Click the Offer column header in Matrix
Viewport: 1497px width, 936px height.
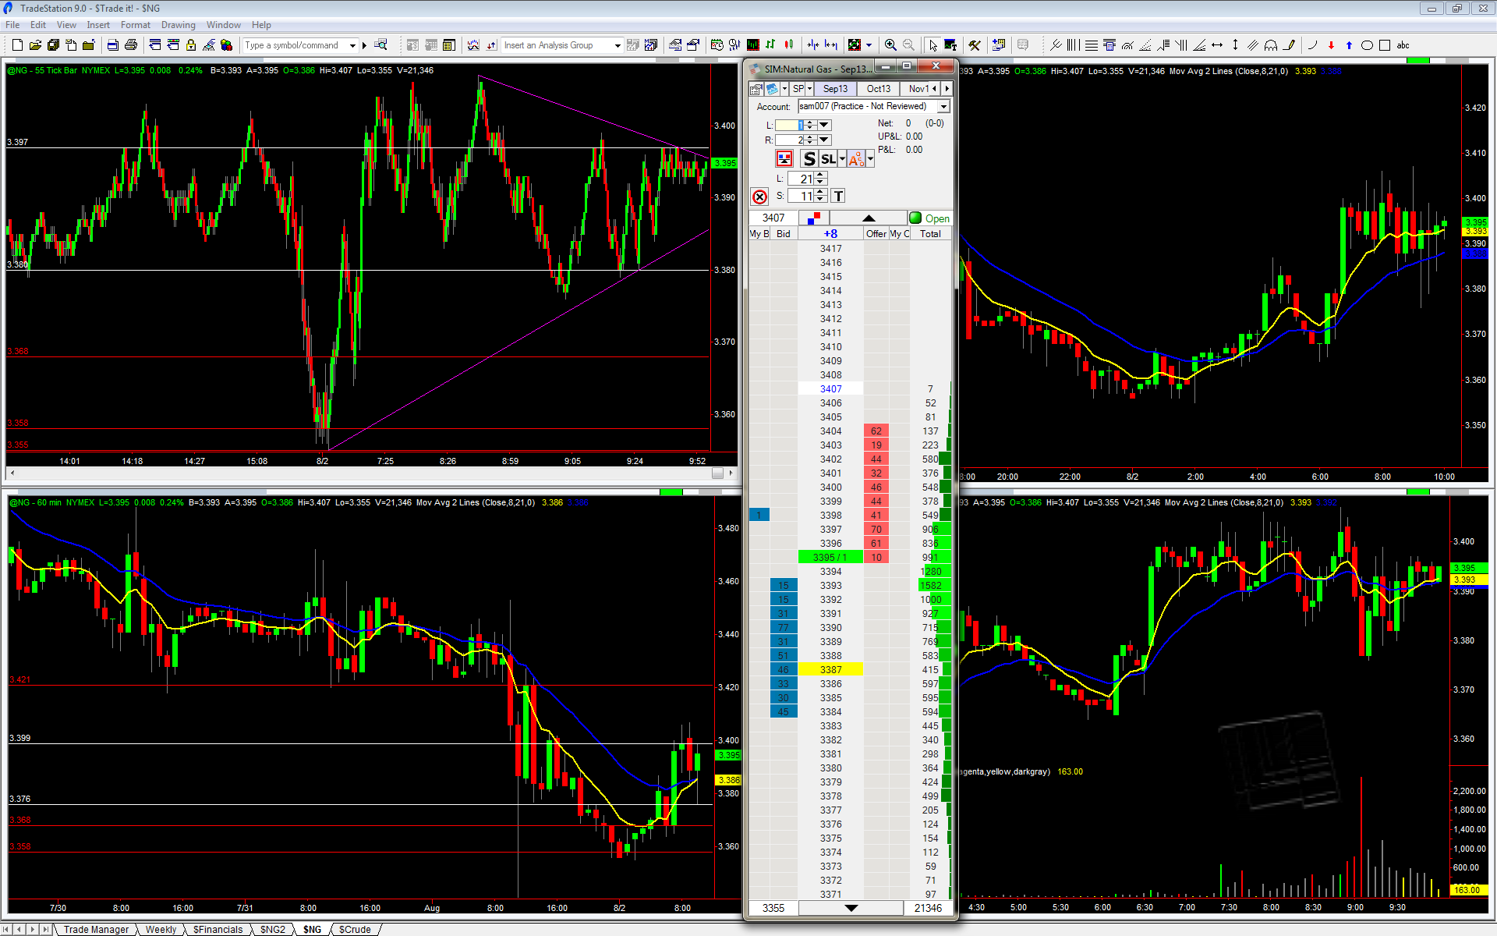click(x=876, y=233)
